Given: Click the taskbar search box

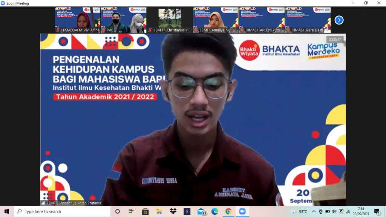Looking at the screenshot, I should click(x=62, y=211).
